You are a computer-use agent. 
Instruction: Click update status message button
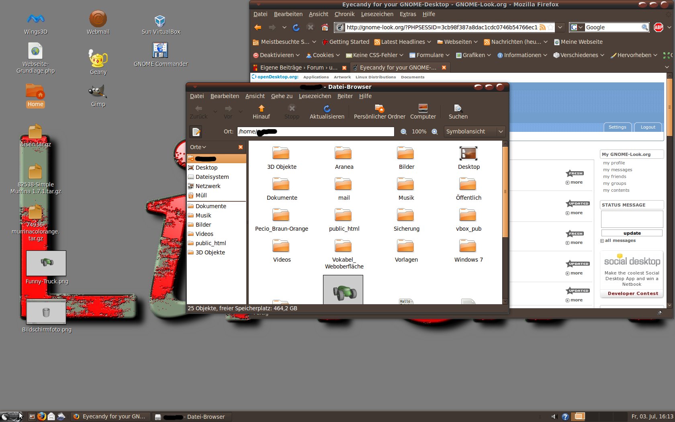(632, 233)
